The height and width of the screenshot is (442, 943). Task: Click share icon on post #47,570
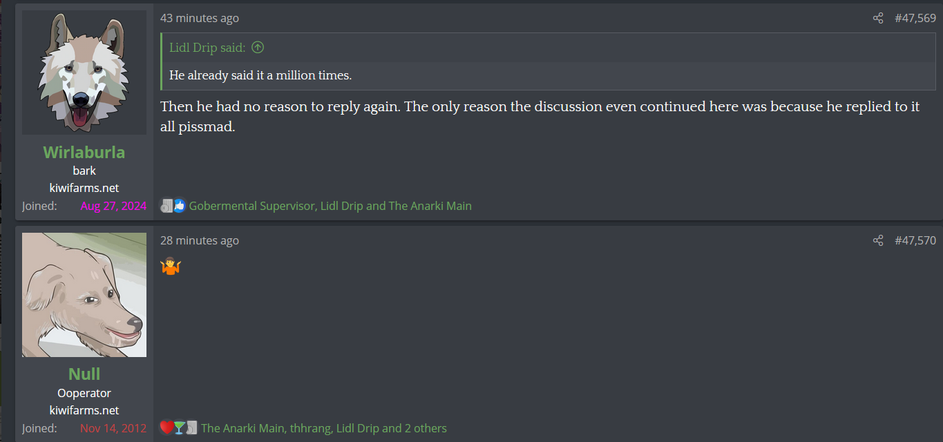(x=878, y=240)
